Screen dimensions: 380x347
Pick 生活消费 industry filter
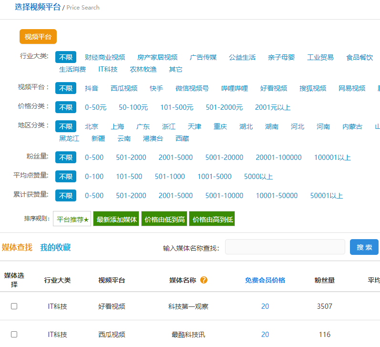pos(72,69)
